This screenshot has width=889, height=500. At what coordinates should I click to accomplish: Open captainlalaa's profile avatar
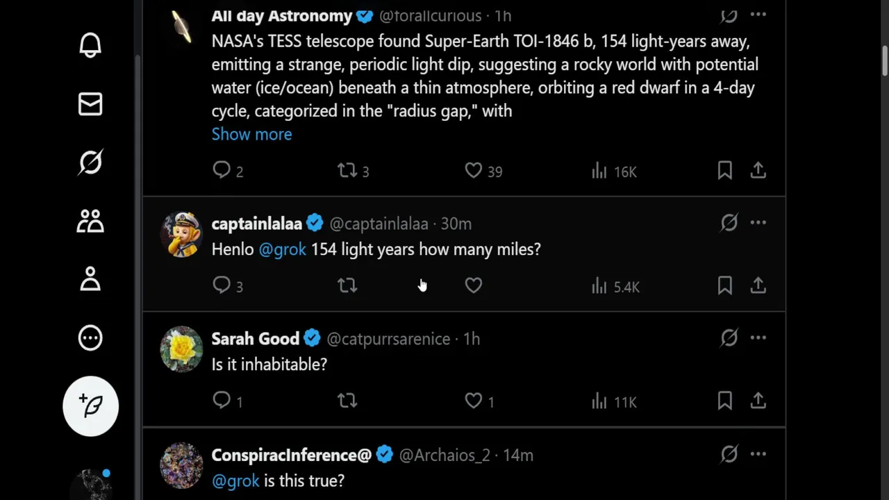[181, 235]
